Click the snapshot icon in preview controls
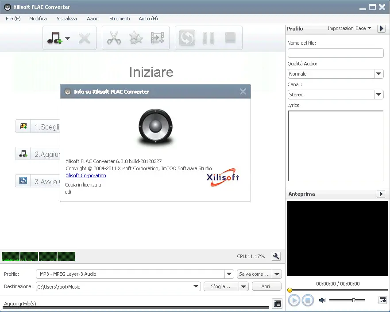Image resolution: width=390 pixels, height=312 pixels. pos(382,300)
